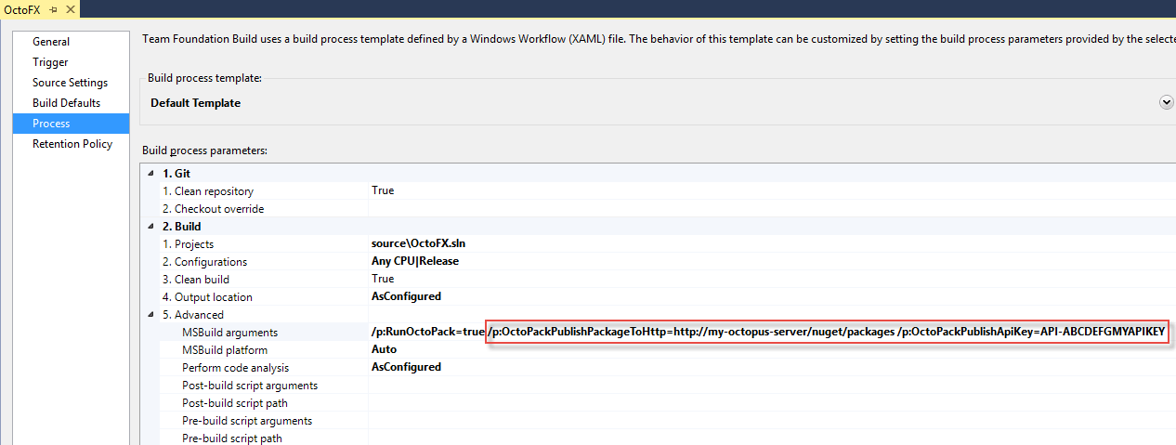Click the Clean repository True value
Screen dimensions: 1176x445
tap(383, 190)
